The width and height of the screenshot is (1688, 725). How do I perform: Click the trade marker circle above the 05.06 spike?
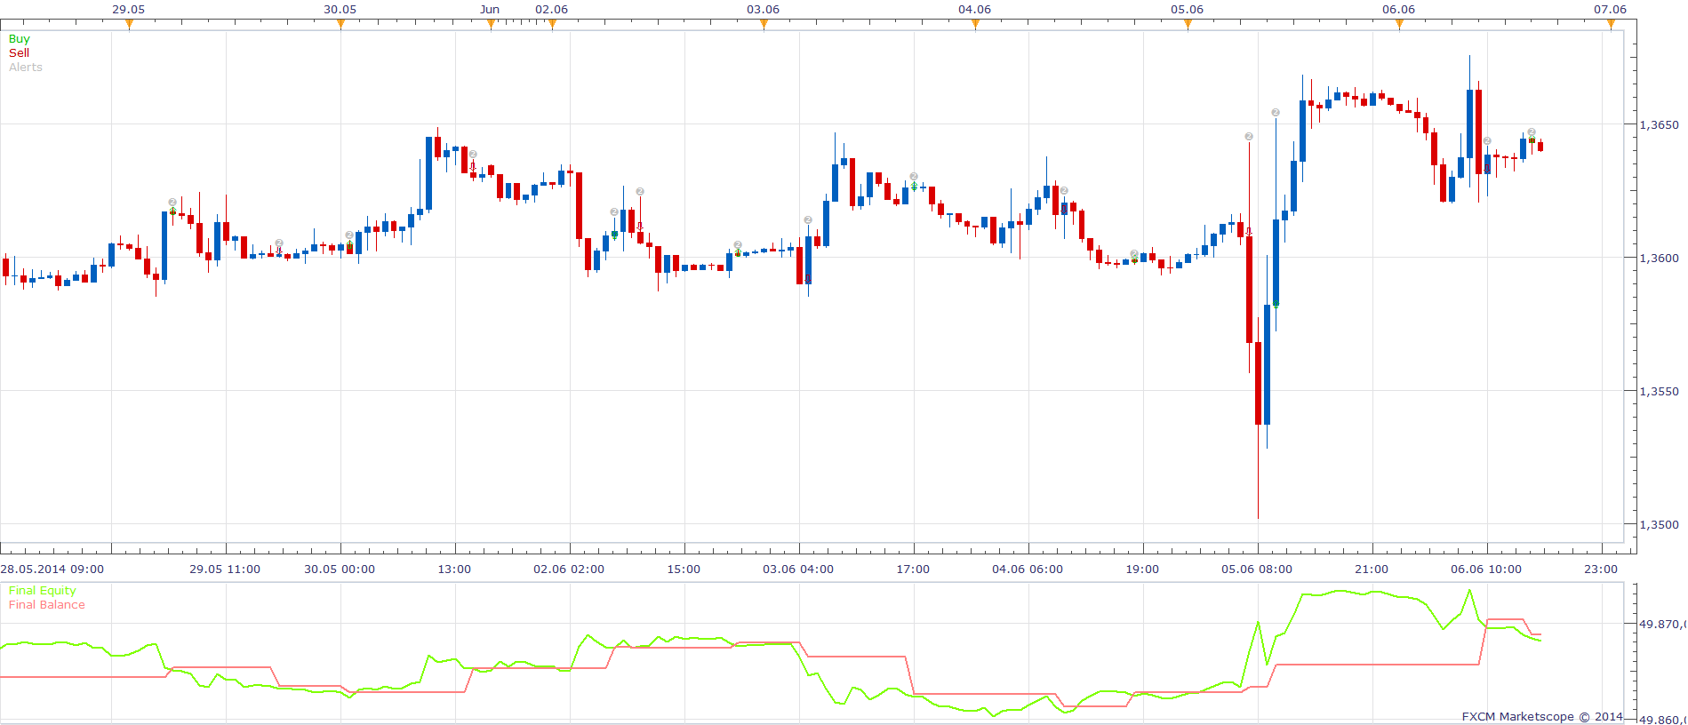click(1248, 136)
